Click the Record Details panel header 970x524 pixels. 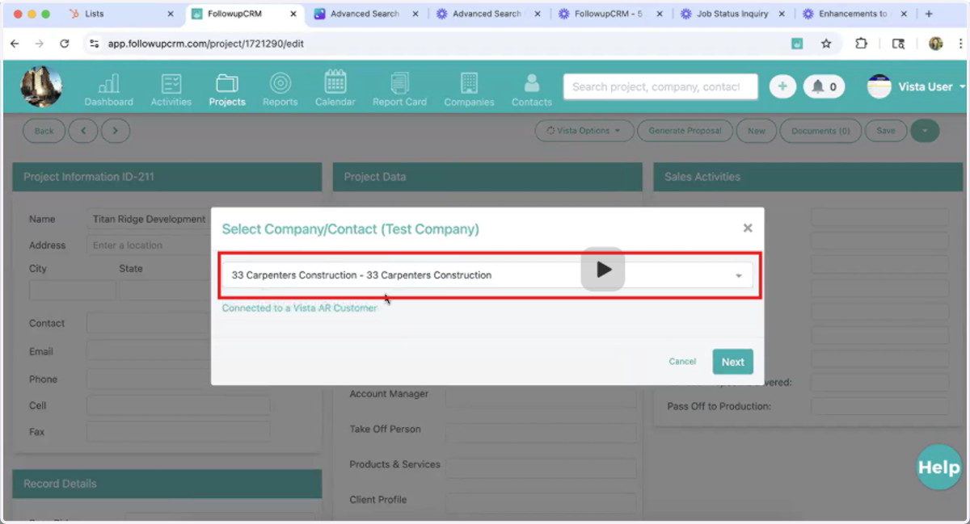point(167,484)
